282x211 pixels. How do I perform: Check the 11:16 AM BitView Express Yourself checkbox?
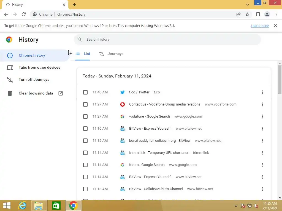(x=85, y=129)
